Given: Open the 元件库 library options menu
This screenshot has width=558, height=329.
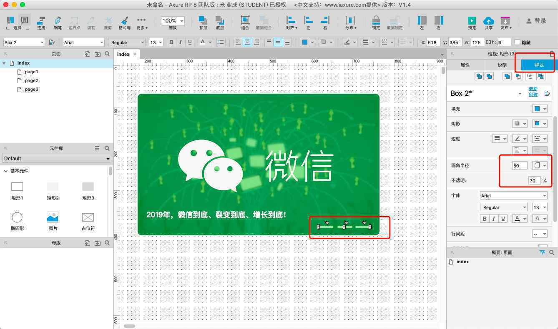Looking at the screenshot, I should [x=97, y=148].
